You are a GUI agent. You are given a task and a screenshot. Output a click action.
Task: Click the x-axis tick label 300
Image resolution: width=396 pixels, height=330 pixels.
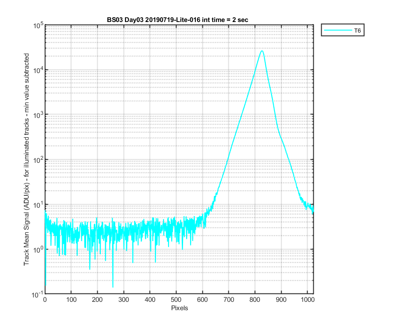click(x=124, y=300)
